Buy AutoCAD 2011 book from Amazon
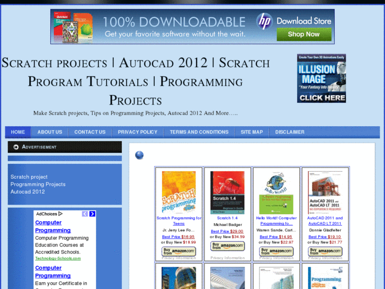Viewport: 385px width, 289px height. click(325, 251)
